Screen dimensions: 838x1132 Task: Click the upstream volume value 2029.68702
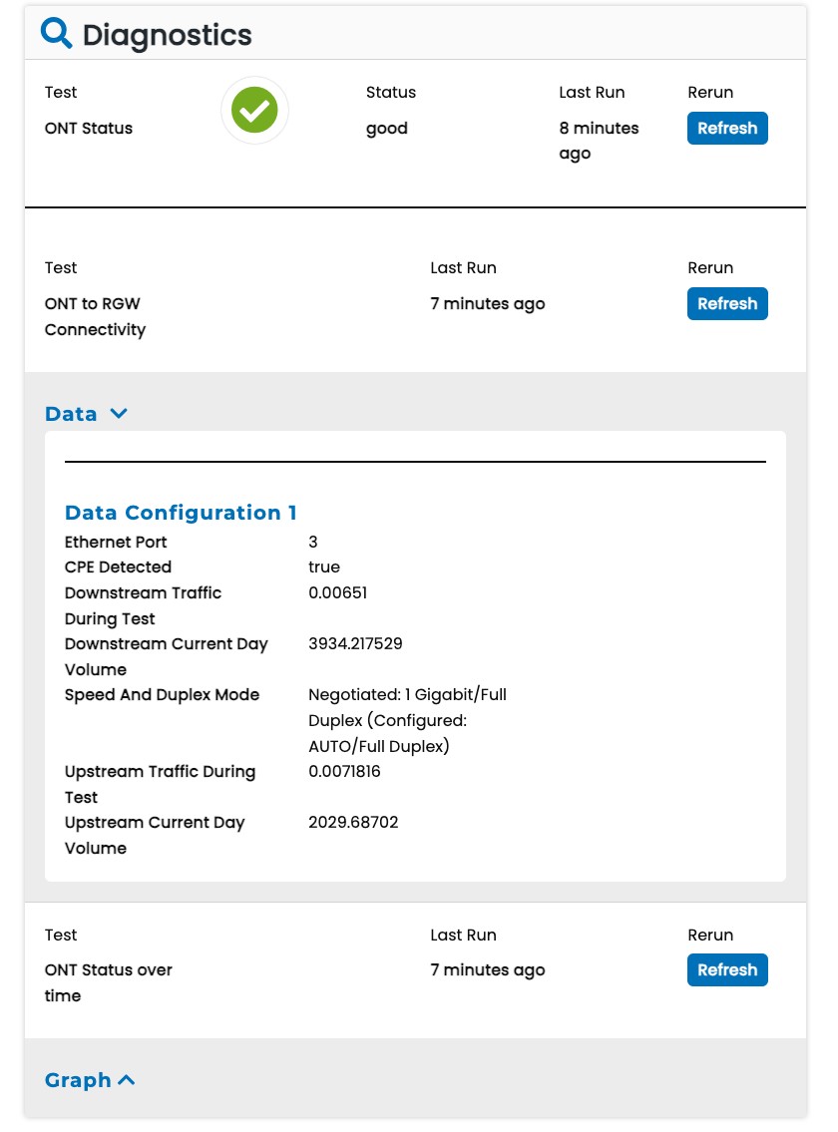(353, 823)
